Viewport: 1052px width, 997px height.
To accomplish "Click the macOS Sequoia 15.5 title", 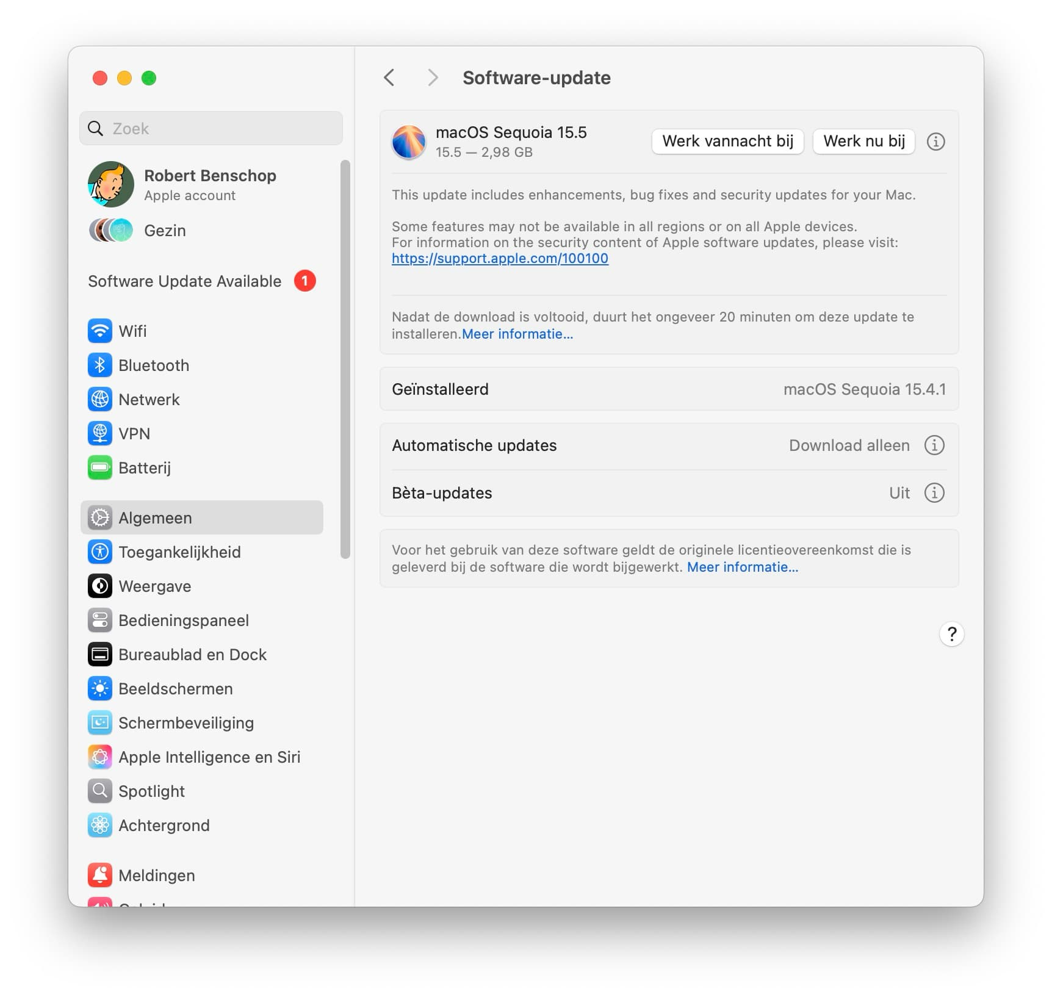I will (x=511, y=132).
